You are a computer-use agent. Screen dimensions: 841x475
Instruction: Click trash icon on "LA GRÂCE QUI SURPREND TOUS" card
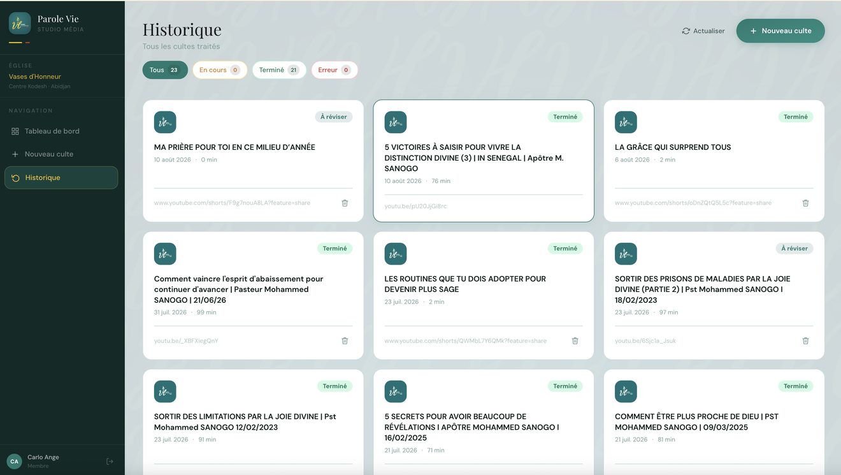click(805, 203)
